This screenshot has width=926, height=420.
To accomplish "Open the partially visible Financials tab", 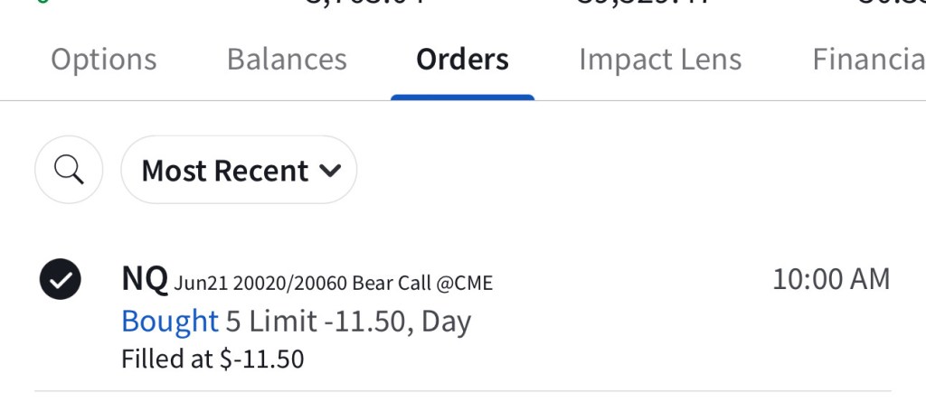I will click(868, 60).
